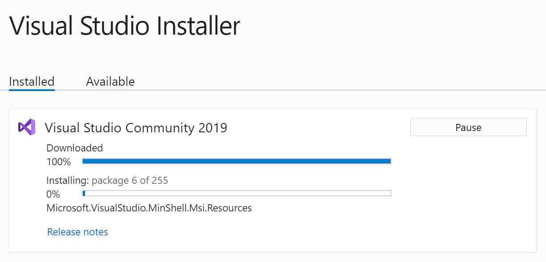The image size is (546, 262).
Task: Click the 100% download percentage
Action: tap(59, 162)
